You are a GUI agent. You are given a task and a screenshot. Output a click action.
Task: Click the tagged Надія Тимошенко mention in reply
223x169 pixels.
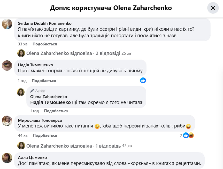point(50,102)
